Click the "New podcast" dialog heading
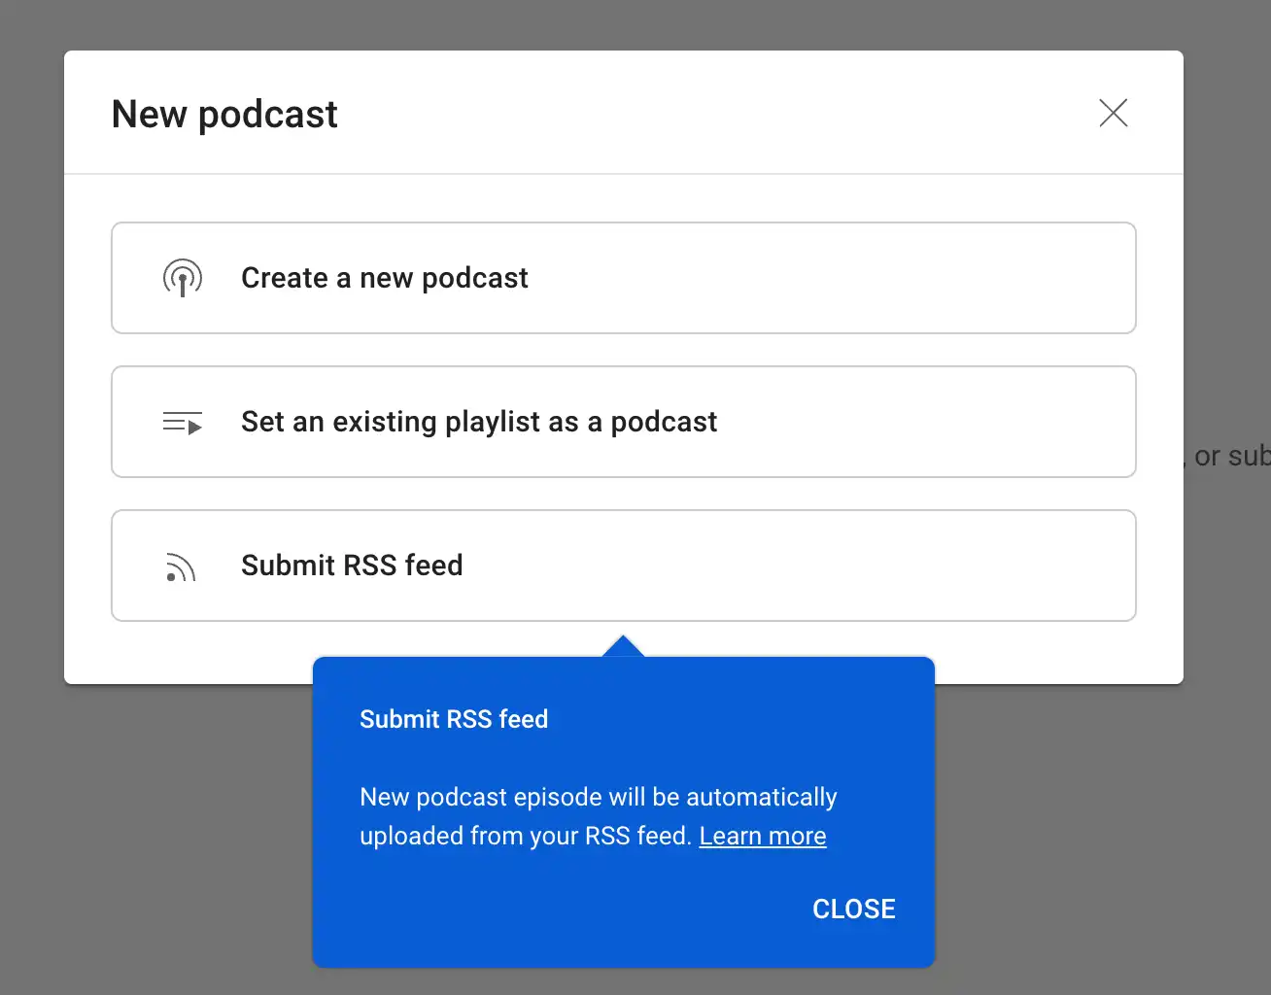Image resolution: width=1271 pixels, height=995 pixels. pyautogui.click(x=224, y=115)
